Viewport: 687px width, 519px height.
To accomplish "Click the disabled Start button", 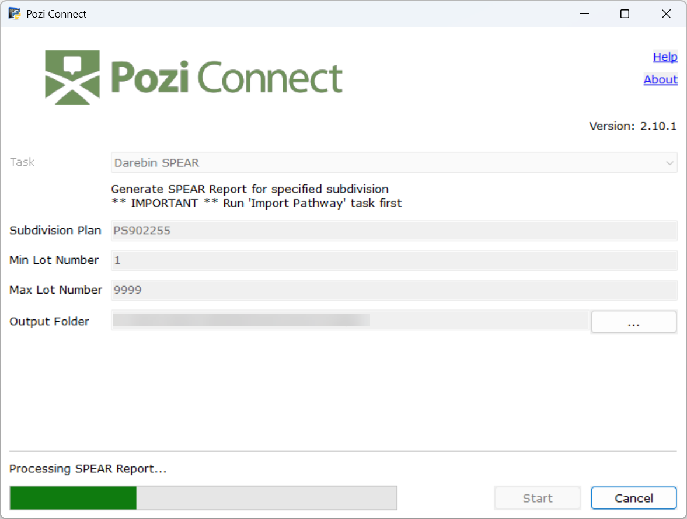I will pyautogui.click(x=538, y=498).
